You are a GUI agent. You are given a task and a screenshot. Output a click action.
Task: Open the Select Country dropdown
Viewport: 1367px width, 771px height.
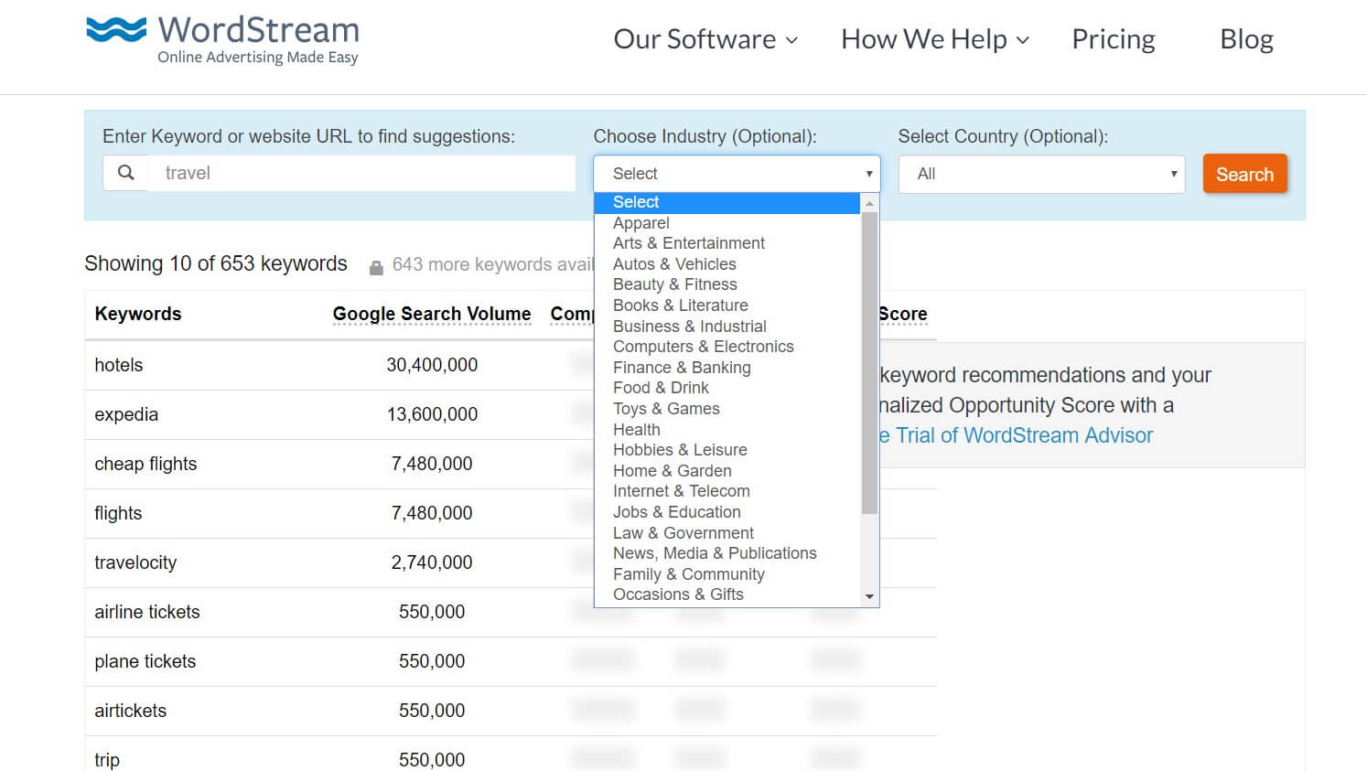1041,174
